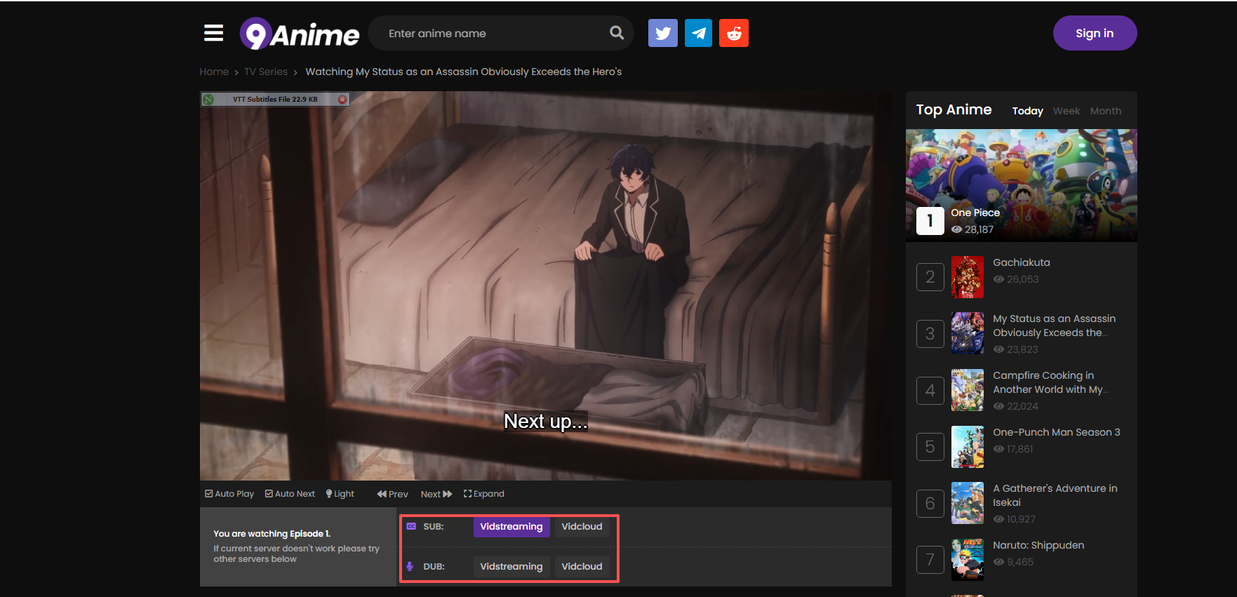Toggle the Light bulb option
Image resolution: width=1237 pixels, height=597 pixels.
(340, 494)
